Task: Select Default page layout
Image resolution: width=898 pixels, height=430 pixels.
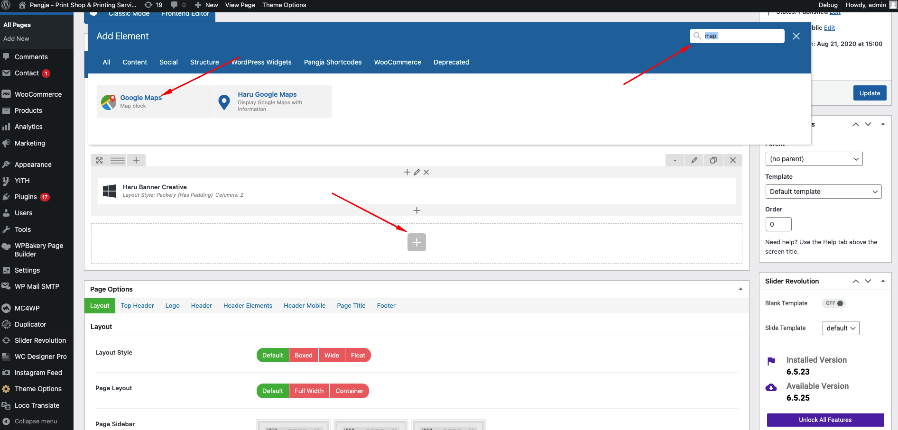Action: (x=273, y=391)
